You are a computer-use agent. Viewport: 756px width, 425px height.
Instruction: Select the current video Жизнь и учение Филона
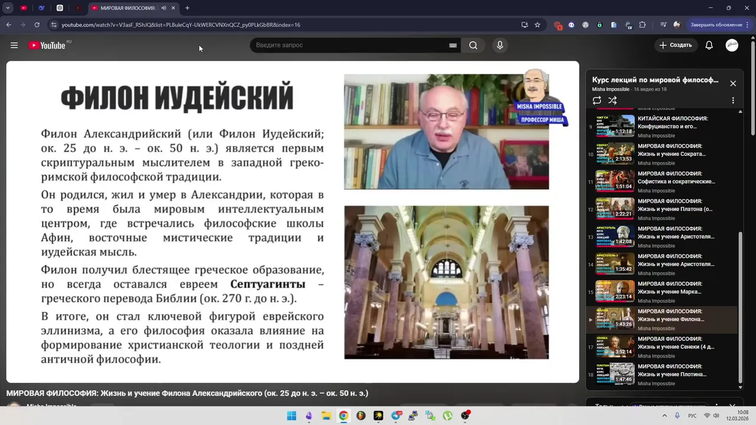661,319
